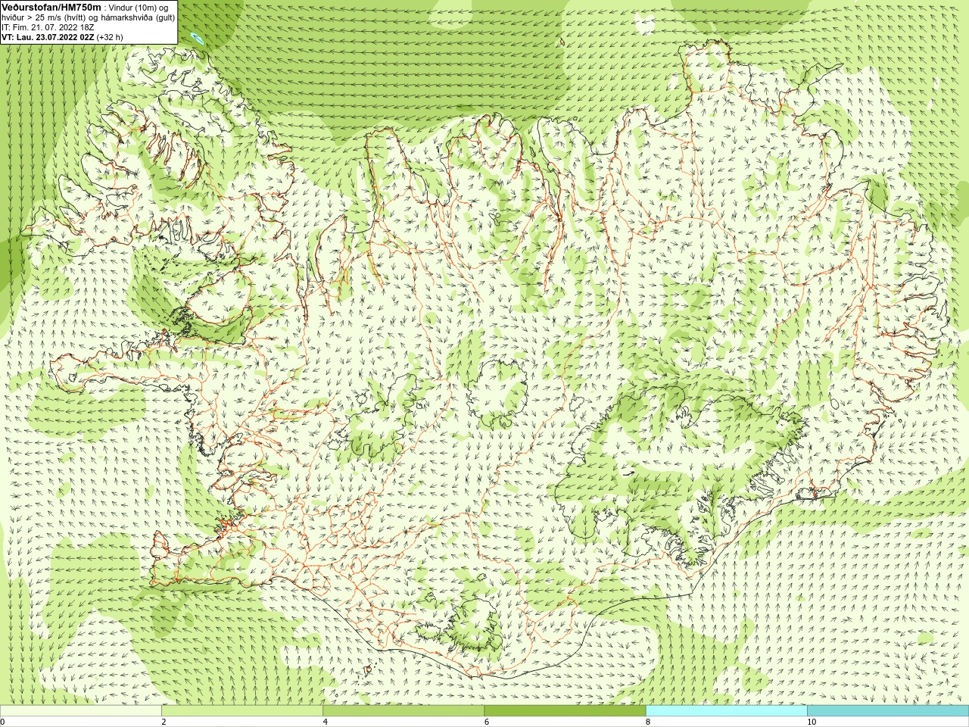Click the 4–6 m/s green legend band
969x727 pixels.
403,711
